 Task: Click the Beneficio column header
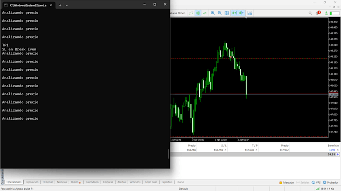(333, 146)
